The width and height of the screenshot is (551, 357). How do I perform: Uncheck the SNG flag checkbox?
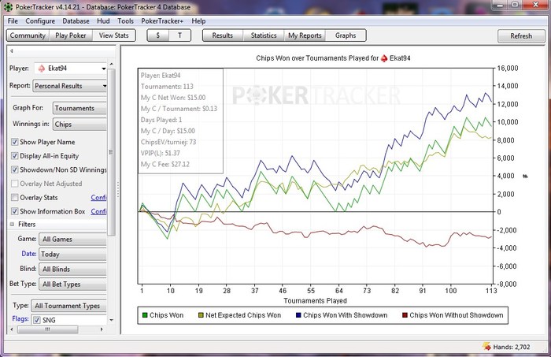(x=37, y=320)
